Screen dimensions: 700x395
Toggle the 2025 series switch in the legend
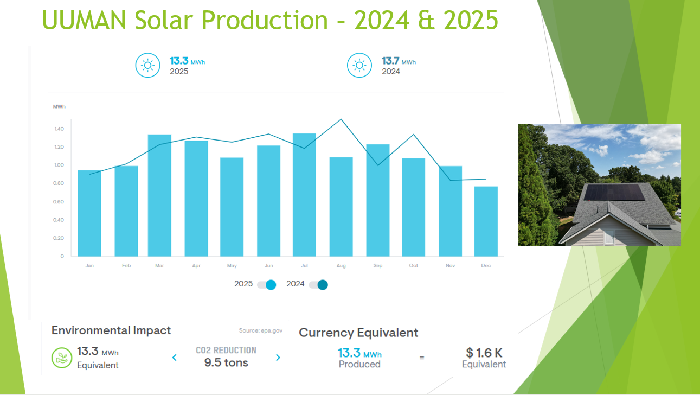267,285
